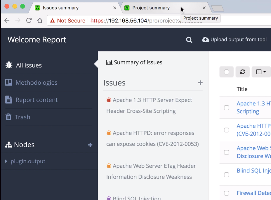Click the Summary of issues chart icon
The height and width of the screenshot is (200, 271).
coord(109,62)
